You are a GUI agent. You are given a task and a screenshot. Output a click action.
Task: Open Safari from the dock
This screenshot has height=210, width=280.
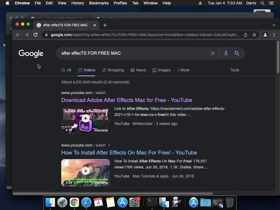(x=86, y=202)
